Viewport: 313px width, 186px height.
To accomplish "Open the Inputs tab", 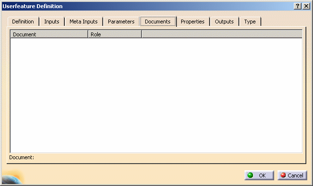I will coord(52,22).
